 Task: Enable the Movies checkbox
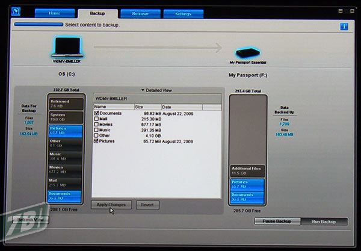96,125
